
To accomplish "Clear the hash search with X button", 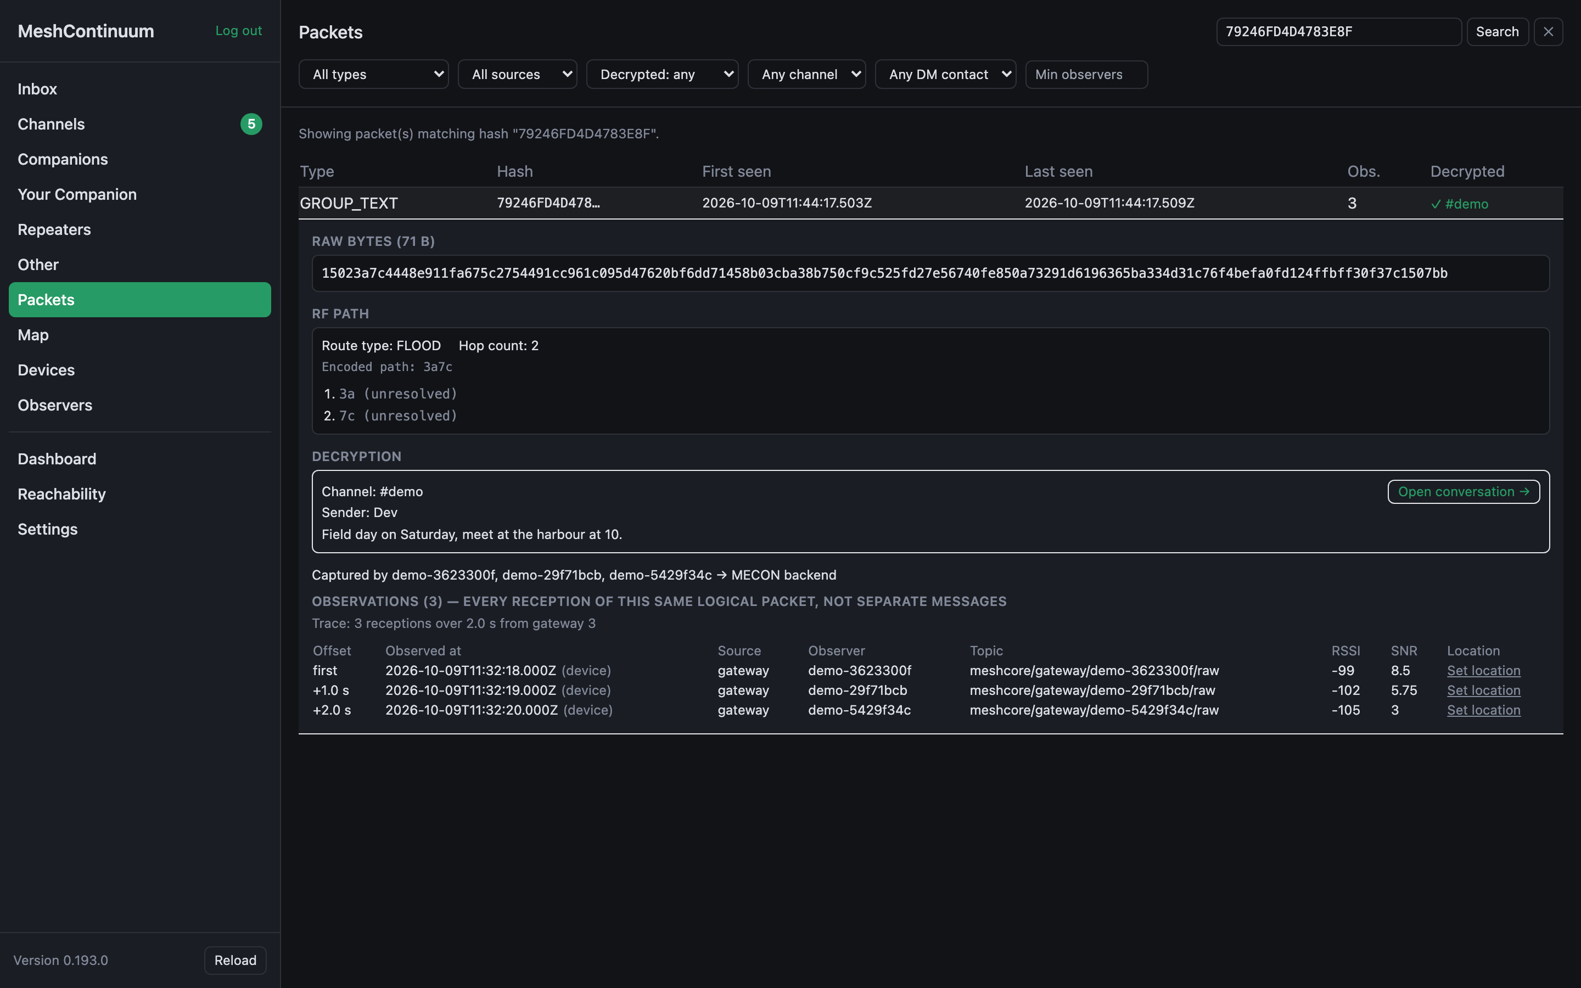I will pyautogui.click(x=1548, y=31).
